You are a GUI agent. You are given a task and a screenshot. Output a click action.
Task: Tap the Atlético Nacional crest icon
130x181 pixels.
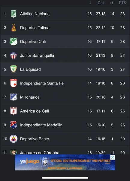pos(14,14)
